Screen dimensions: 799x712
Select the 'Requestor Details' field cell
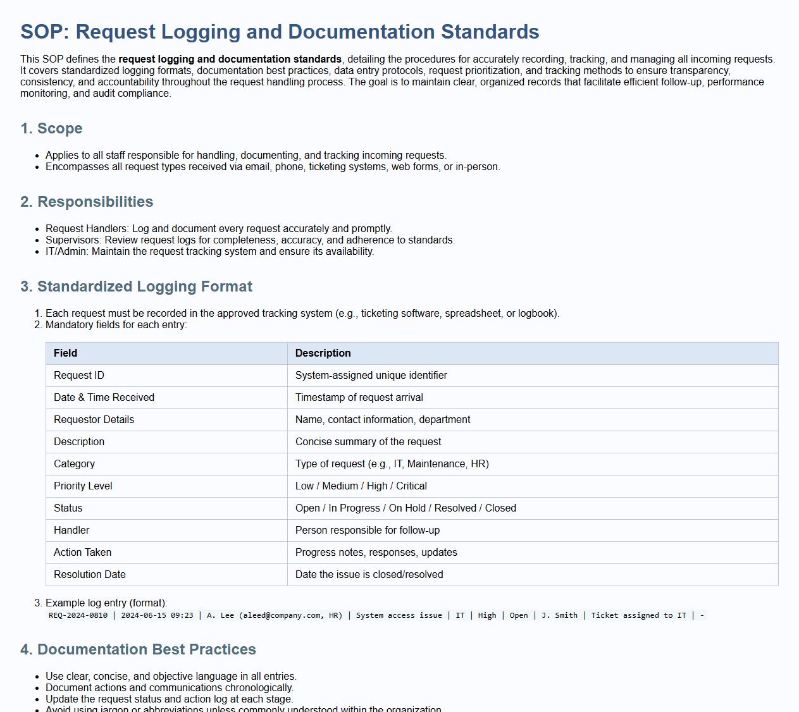click(x=94, y=420)
